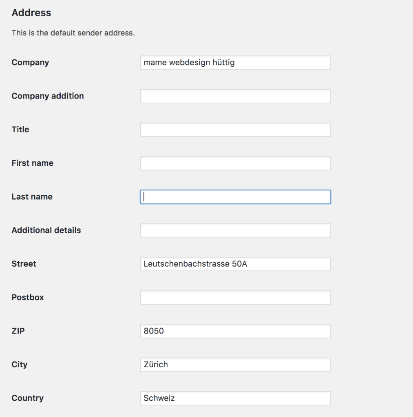Click the ZIP field showing 8050
Viewport: 413px width, 417px height.
point(235,331)
